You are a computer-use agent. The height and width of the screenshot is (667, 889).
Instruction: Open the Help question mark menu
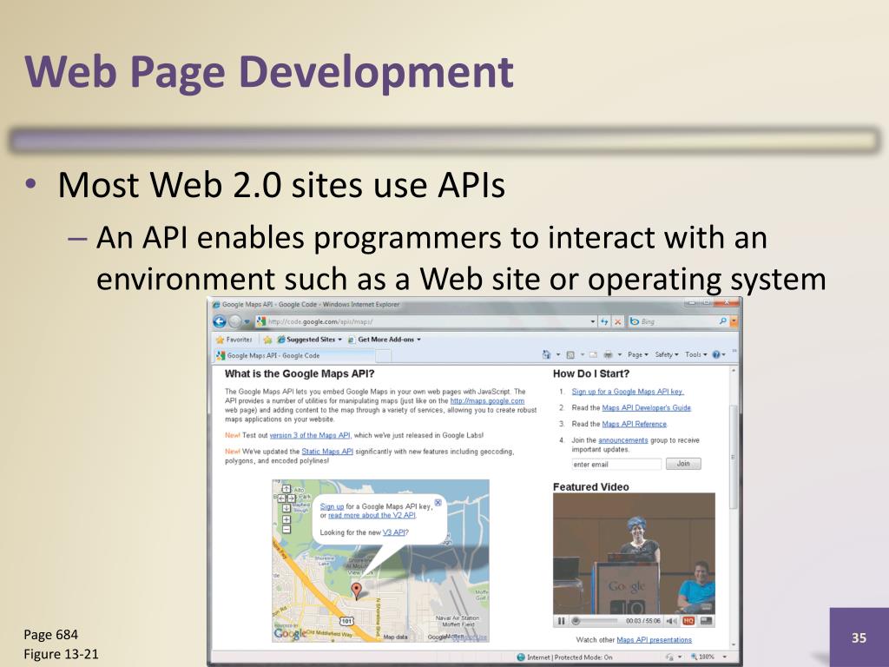point(718,355)
